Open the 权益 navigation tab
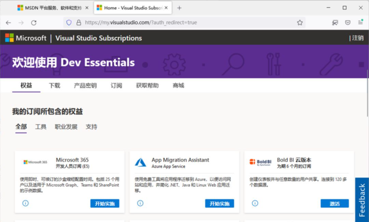This screenshot has width=369, height=222. point(26,85)
